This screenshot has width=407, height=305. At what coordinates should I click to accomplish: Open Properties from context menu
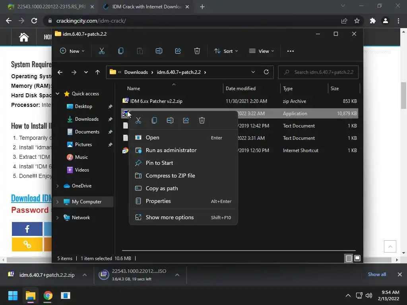(x=183, y=201)
